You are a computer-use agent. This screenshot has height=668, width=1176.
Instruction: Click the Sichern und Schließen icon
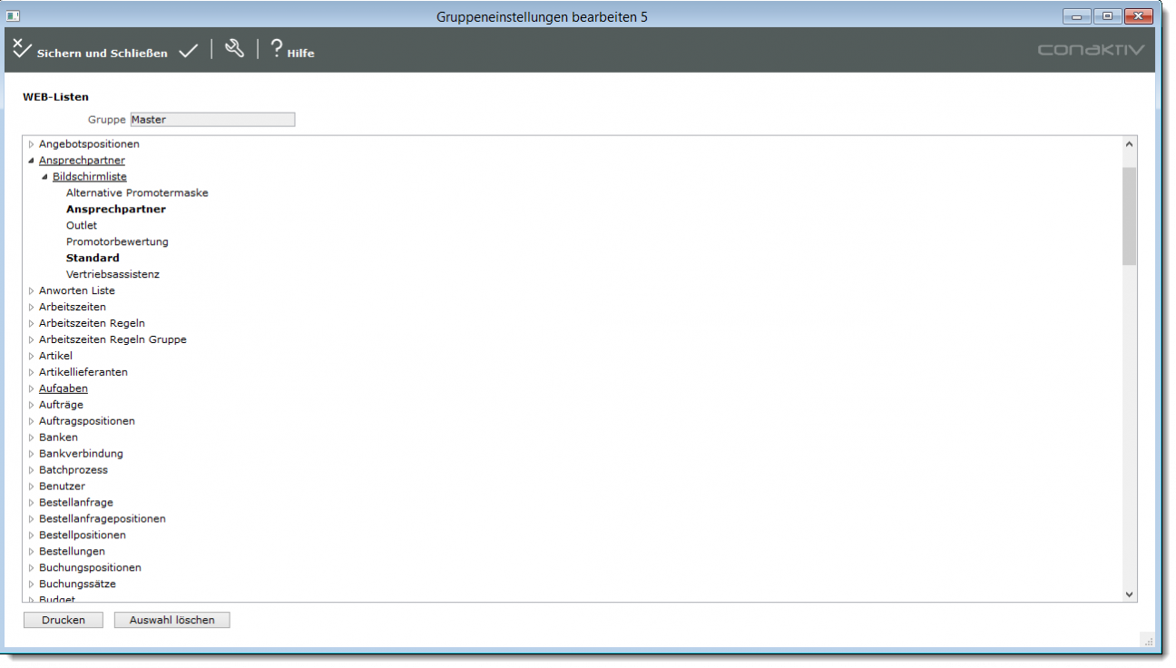22,49
